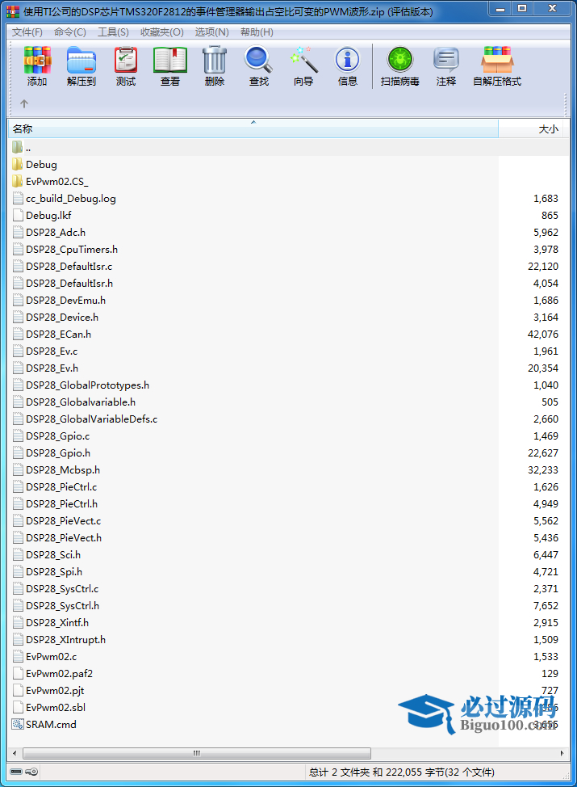Click the horizontal scrollbar left arrow
The height and width of the screenshot is (787, 577).
pos(14,753)
